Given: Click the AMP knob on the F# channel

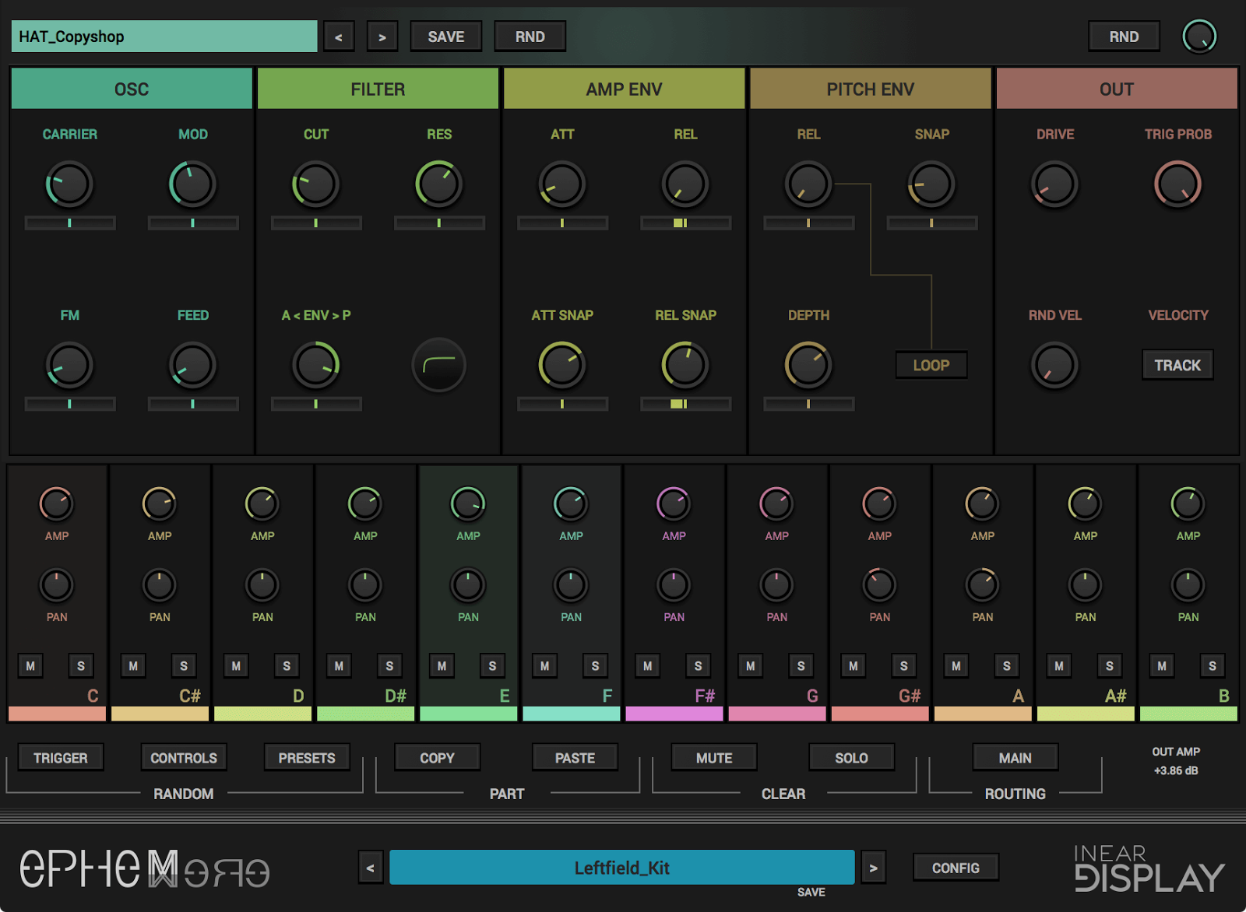Looking at the screenshot, I should 674,504.
